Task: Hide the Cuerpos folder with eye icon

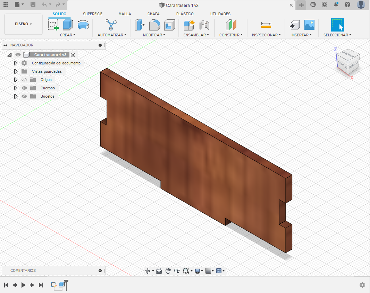Action: [24, 88]
